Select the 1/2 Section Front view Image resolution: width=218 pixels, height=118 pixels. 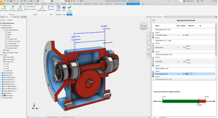coord(12,39)
